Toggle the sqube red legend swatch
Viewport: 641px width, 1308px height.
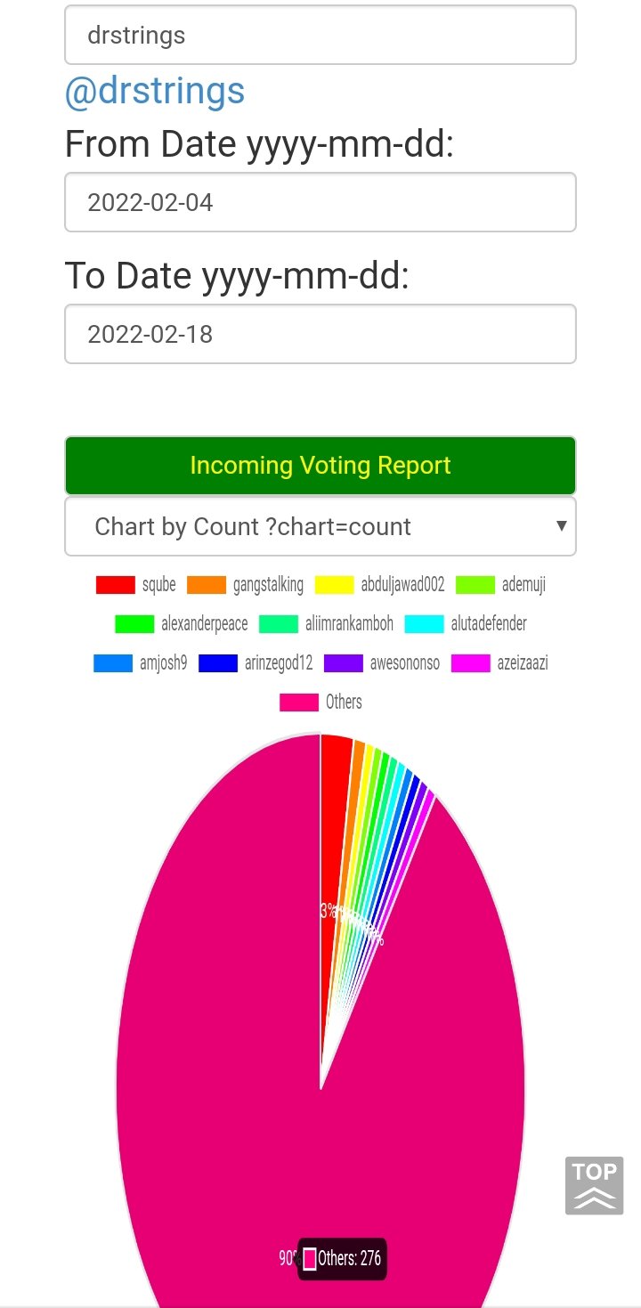pos(116,585)
